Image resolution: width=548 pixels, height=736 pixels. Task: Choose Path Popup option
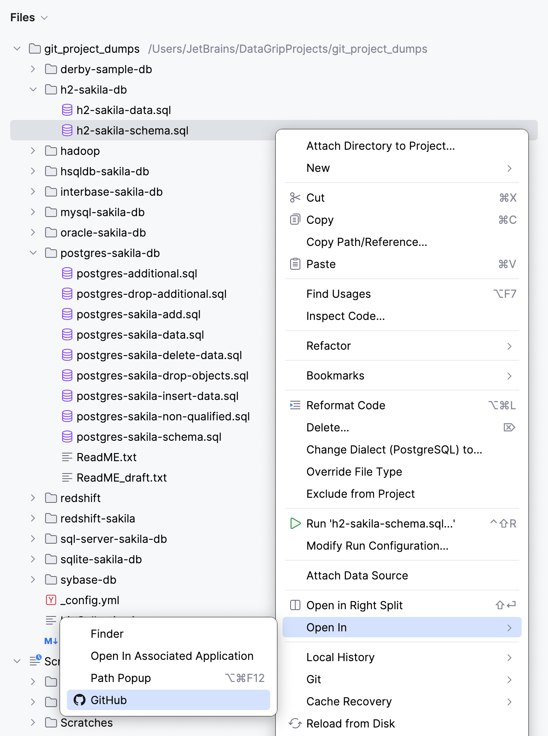(168, 678)
